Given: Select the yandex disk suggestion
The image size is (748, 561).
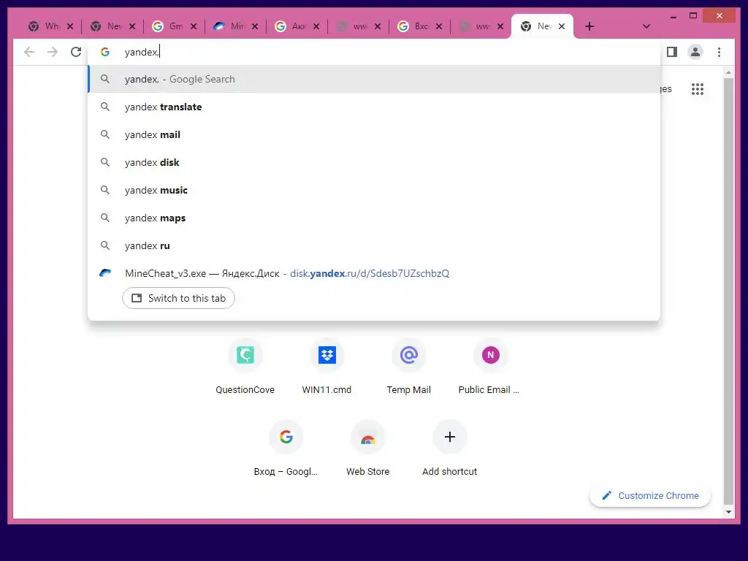Looking at the screenshot, I should point(374,162).
